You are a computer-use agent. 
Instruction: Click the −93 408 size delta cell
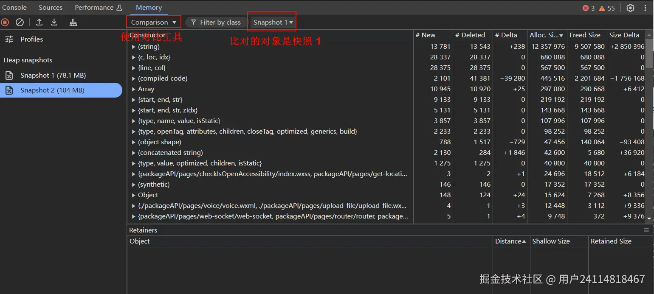pos(626,142)
